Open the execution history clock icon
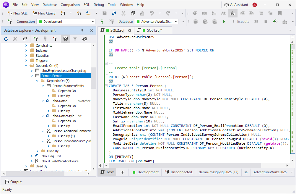This screenshot has height=194, width=296. [275, 22]
